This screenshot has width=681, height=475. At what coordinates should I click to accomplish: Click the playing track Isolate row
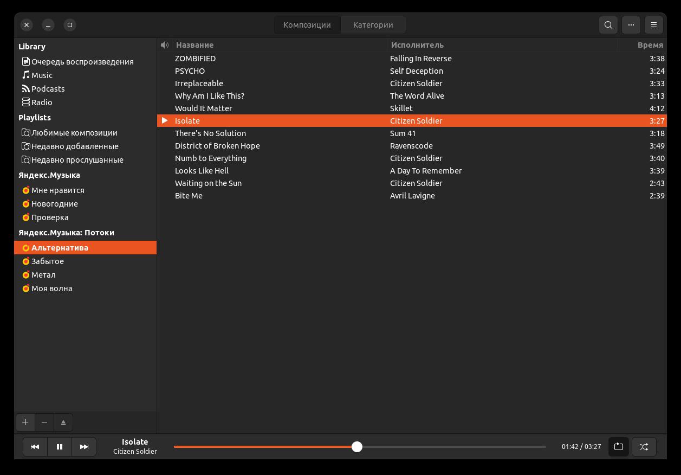(x=412, y=121)
